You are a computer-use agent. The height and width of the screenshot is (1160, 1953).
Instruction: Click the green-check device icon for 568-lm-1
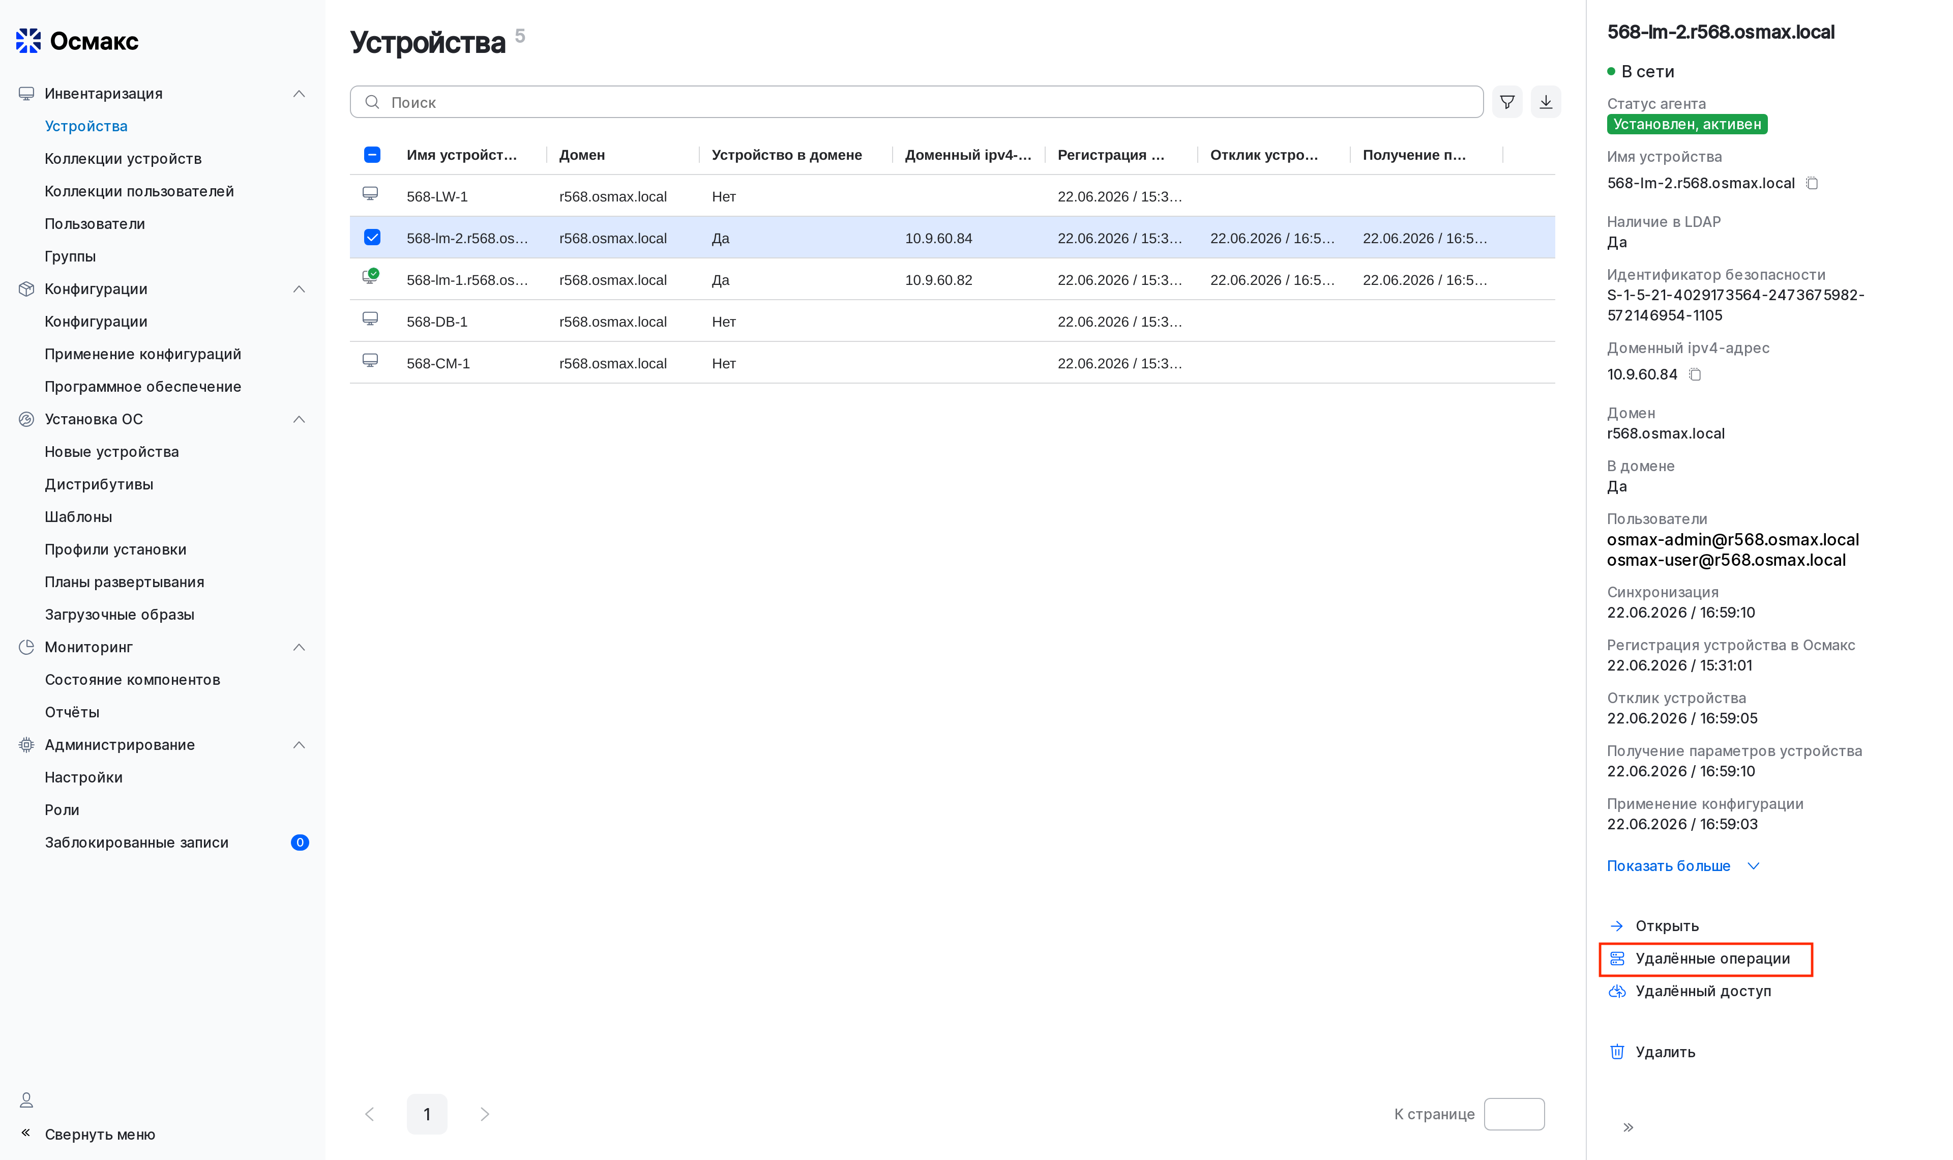tap(371, 277)
